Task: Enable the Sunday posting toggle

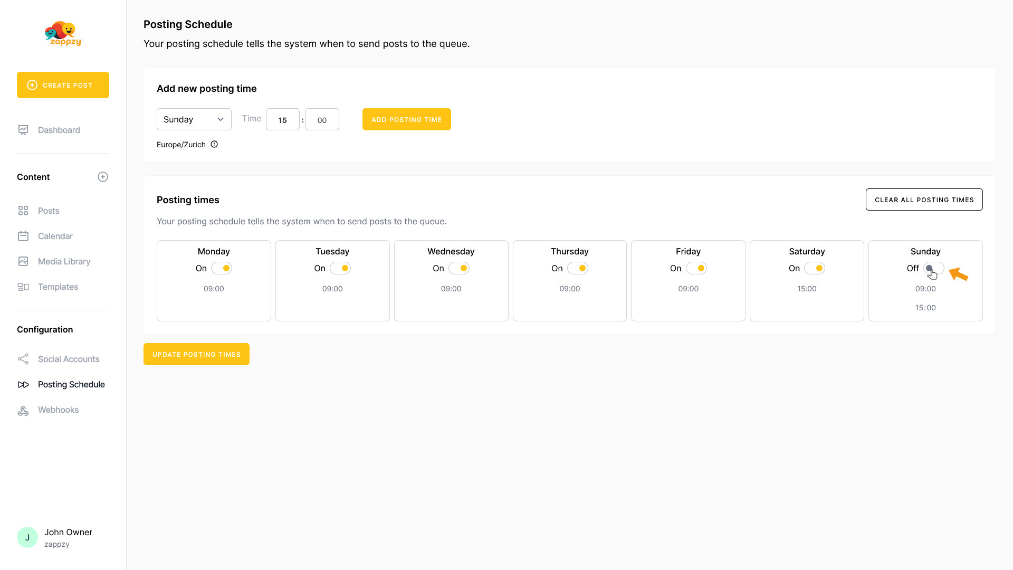Action: [933, 268]
